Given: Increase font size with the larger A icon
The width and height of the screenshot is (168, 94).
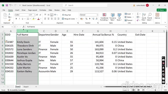Looking at the screenshot, I should tap(37, 15).
